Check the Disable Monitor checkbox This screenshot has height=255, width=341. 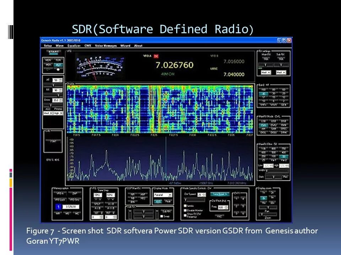tap(185, 210)
